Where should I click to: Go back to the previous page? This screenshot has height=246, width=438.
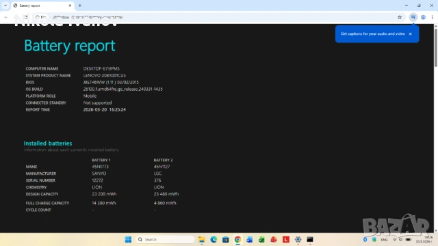click(x=6, y=17)
